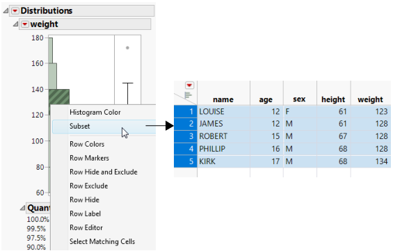Screen dimensions: 393x251
Task: Collapse the Quantiles section disclosure triangle
Action: point(22,208)
